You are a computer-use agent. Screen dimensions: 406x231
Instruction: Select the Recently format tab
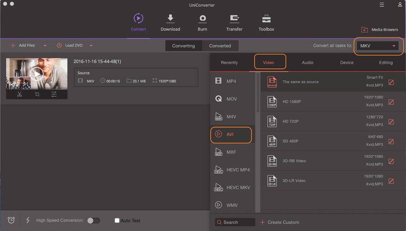(229, 63)
